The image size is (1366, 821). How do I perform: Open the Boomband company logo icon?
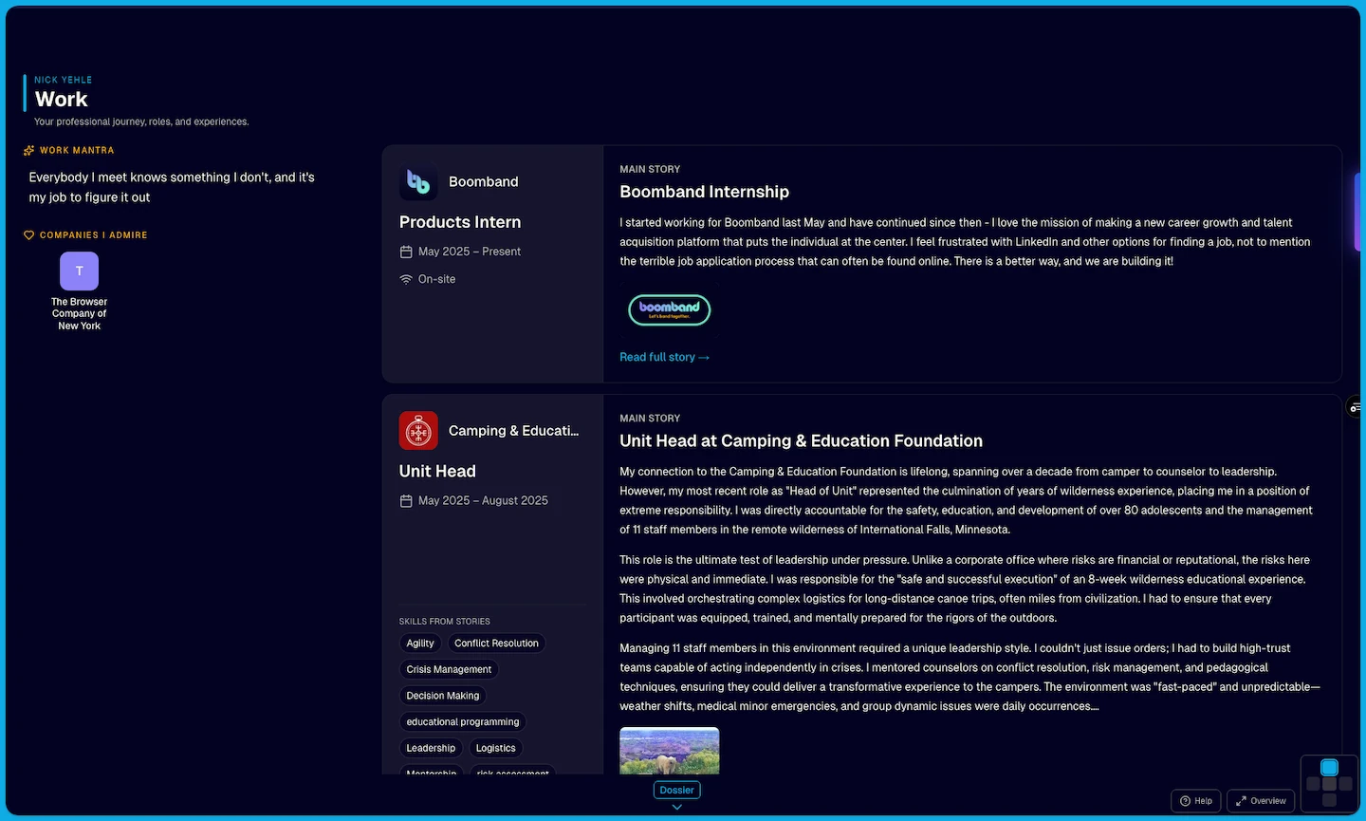418,181
